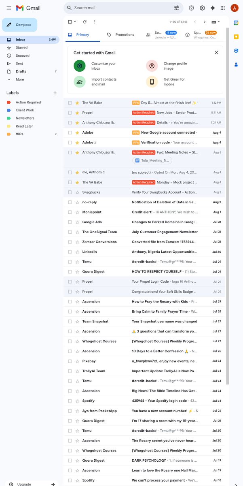Click the inbox vertical scrollbar

click(227, 207)
